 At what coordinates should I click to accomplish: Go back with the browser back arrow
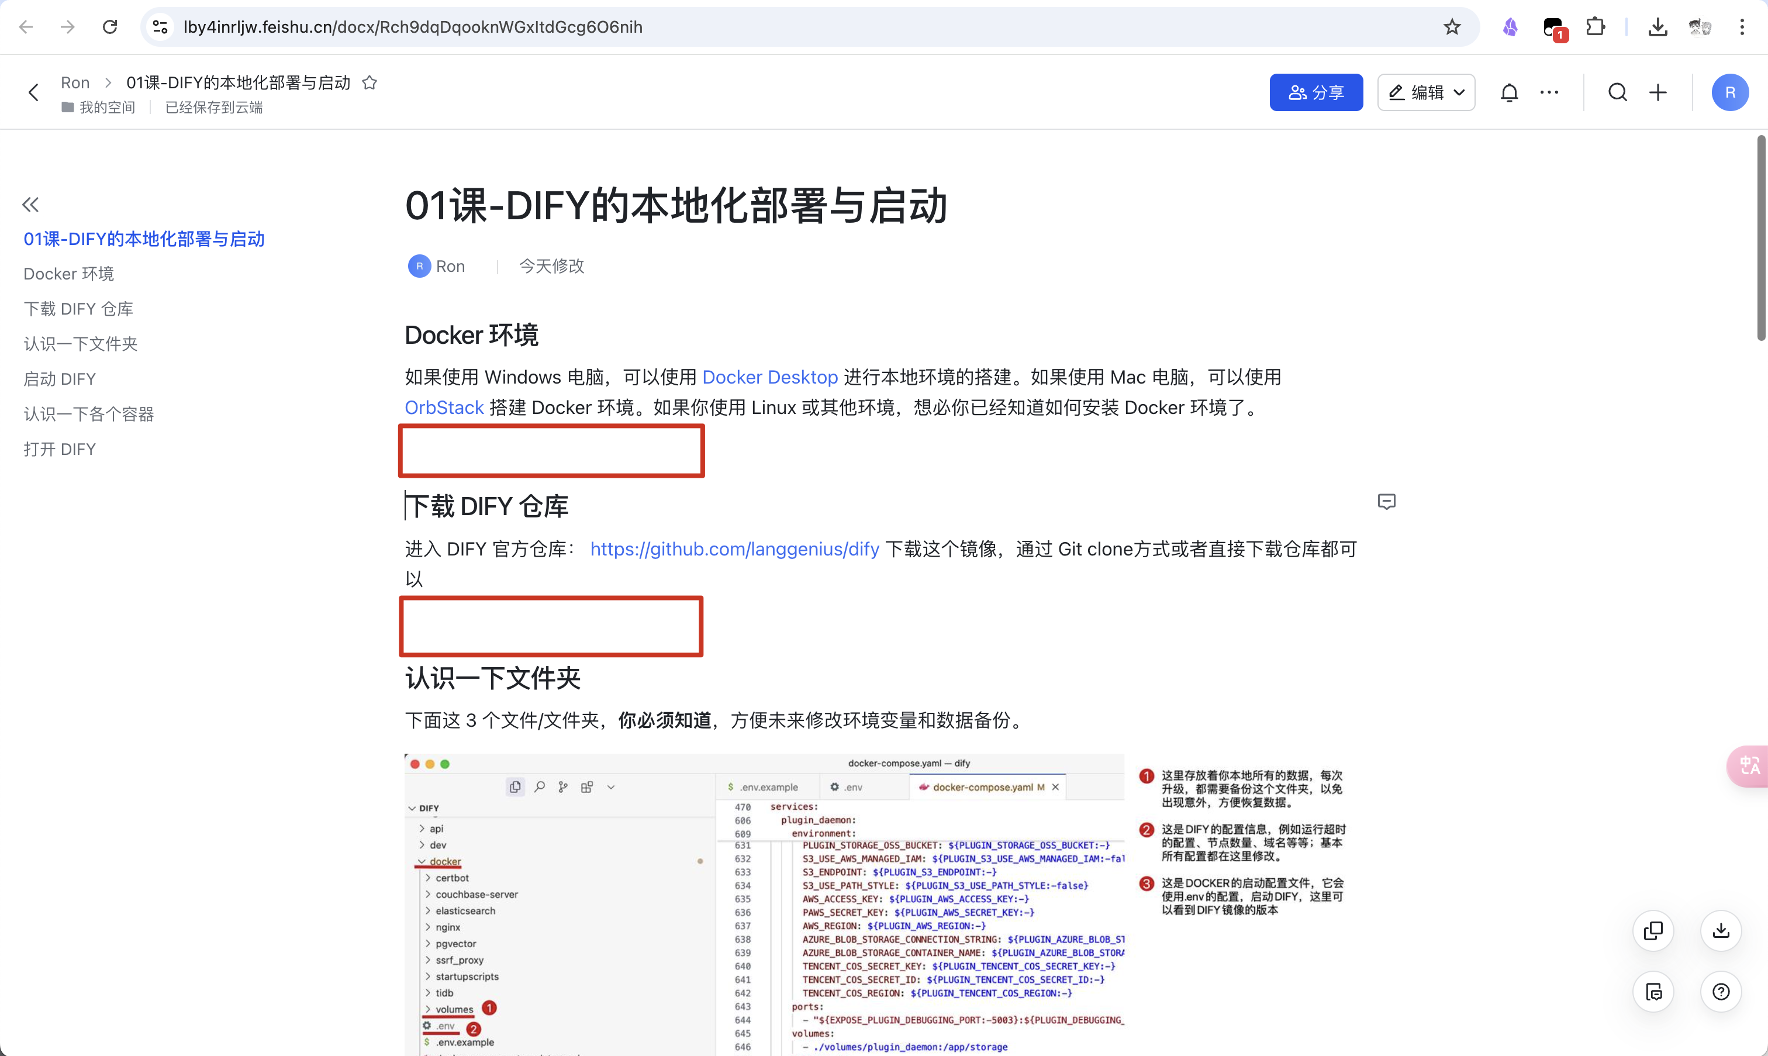pos(26,27)
